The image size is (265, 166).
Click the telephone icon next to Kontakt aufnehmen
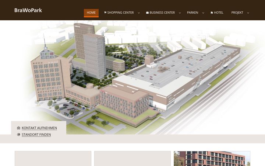[19, 128]
